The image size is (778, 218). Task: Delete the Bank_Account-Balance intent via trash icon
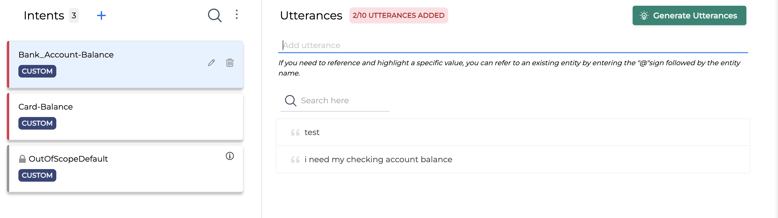tap(230, 63)
